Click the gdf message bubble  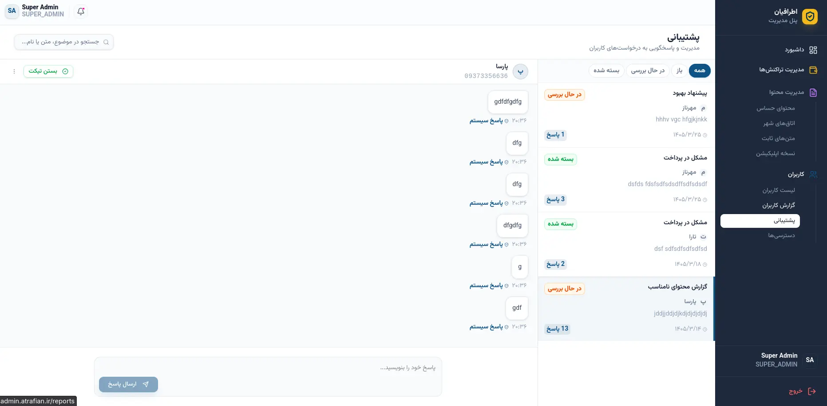pyautogui.click(x=517, y=308)
